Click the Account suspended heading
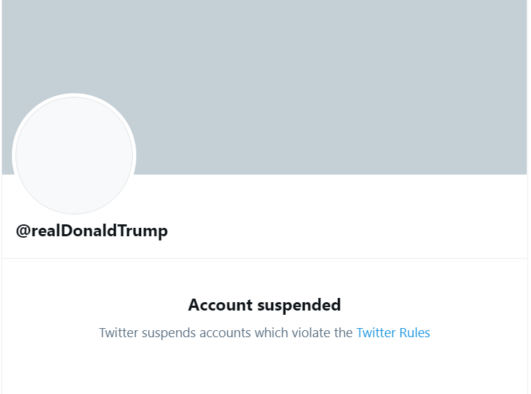 pyautogui.click(x=265, y=306)
